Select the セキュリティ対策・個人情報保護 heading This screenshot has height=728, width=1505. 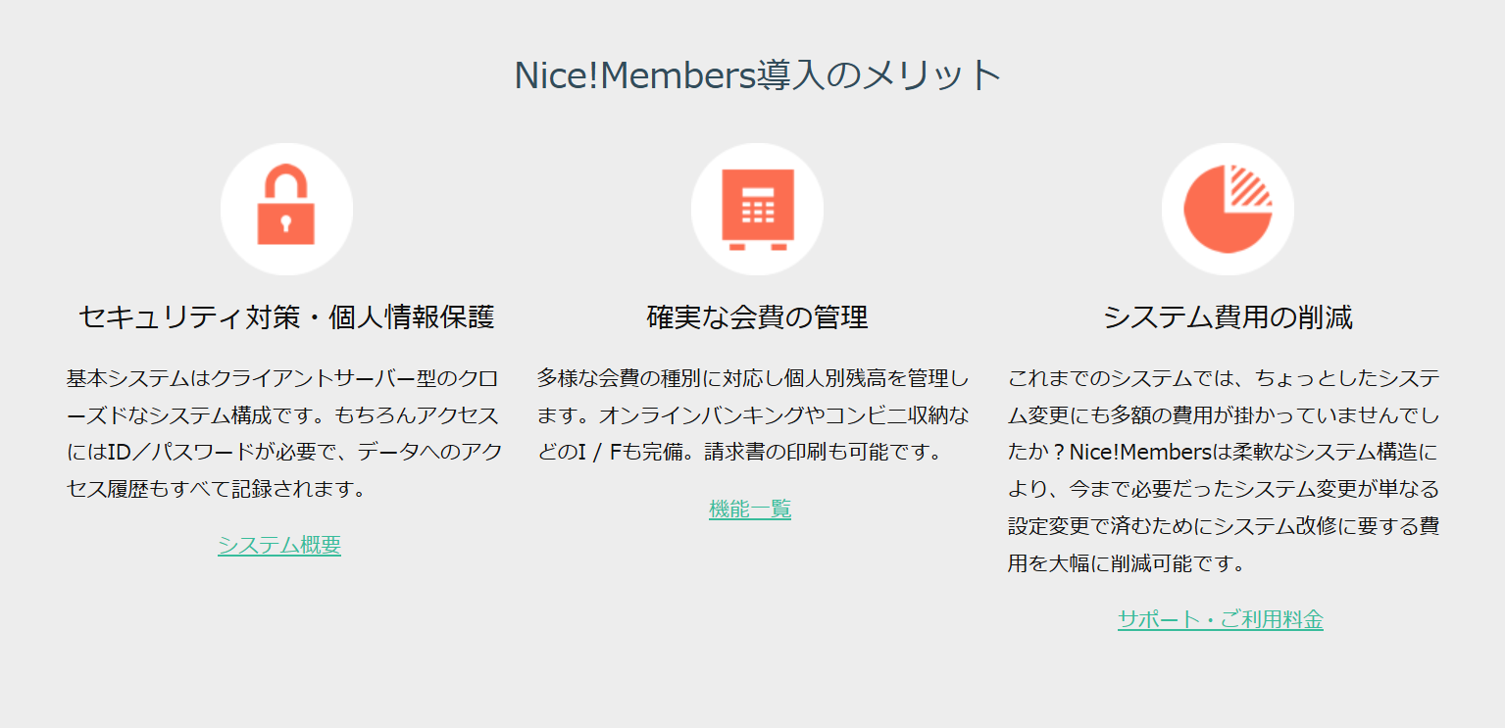pos(286,317)
